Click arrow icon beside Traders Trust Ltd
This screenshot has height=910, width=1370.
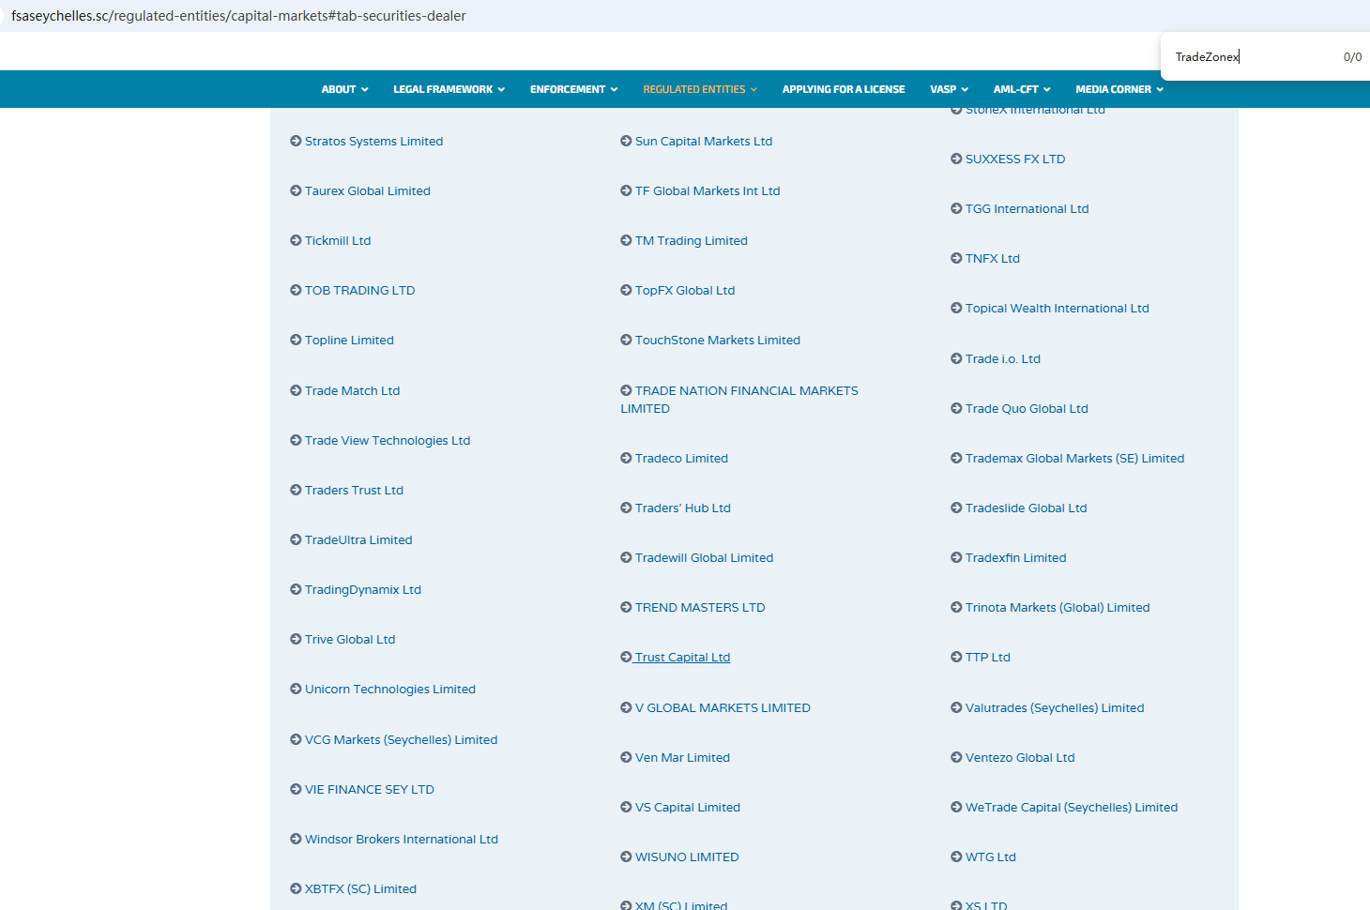296,490
